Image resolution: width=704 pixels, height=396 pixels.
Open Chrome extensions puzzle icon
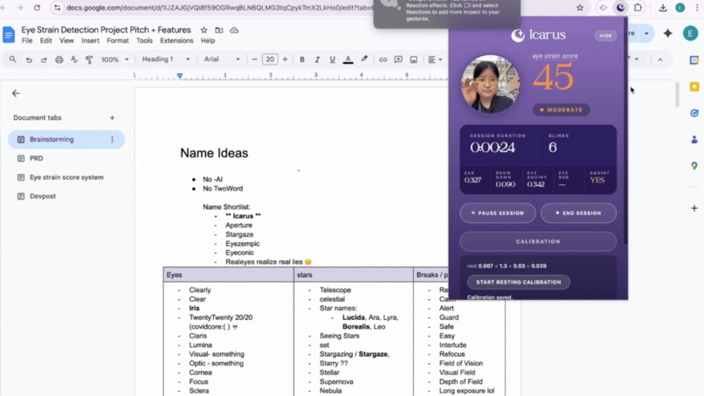(638, 8)
